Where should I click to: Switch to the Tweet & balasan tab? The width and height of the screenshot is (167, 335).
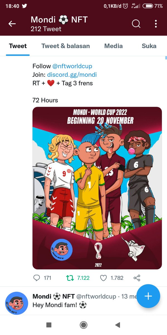click(66, 46)
